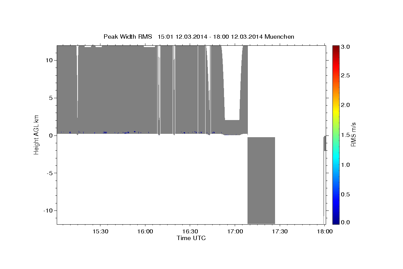Click the 'RMS m/s' colorbar label
This screenshot has width=403, height=269.
point(353,134)
